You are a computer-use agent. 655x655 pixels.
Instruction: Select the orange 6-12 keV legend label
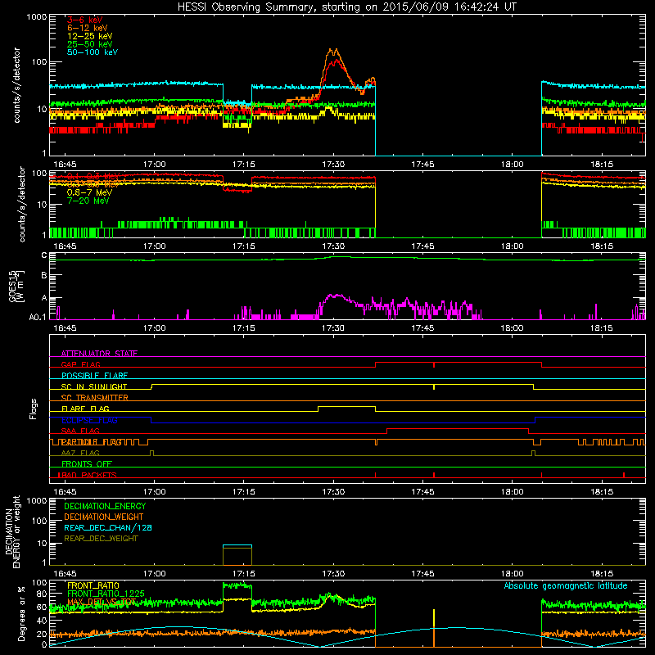click(88, 28)
